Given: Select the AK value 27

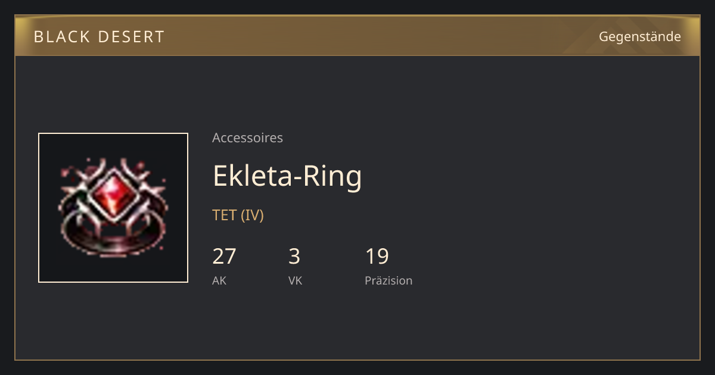Looking at the screenshot, I should pyautogui.click(x=225, y=257).
